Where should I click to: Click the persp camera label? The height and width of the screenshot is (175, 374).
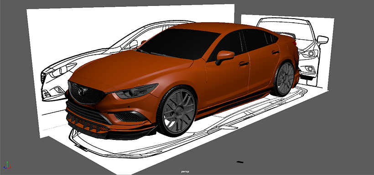click(x=185, y=171)
